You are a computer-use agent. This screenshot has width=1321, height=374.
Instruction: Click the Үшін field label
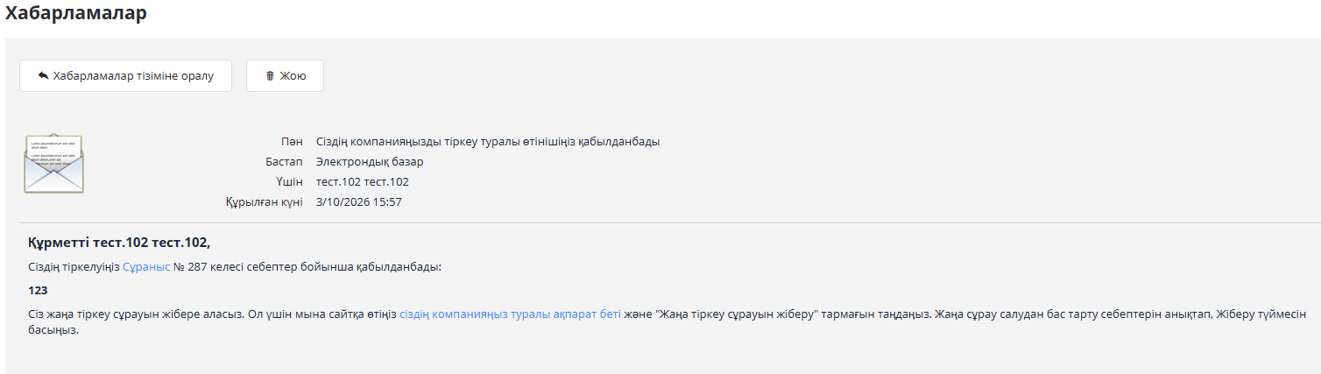289,182
